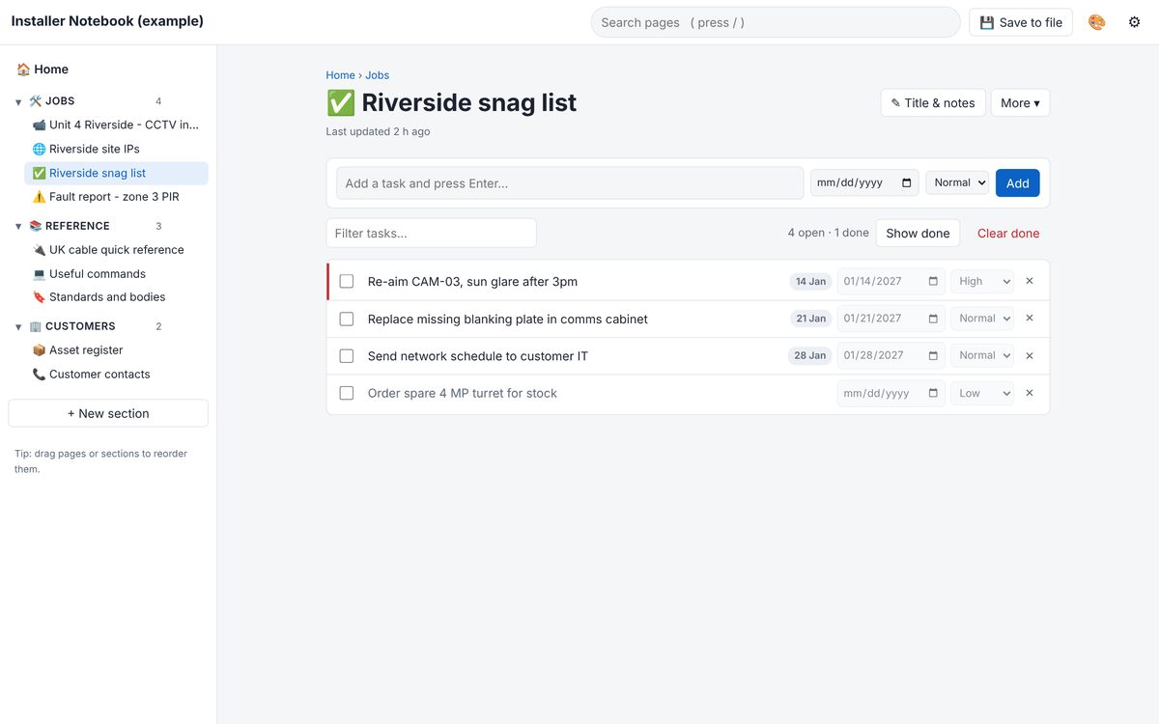The height and width of the screenshot is (724, 1159).
Task: Change priority of Send network schedule task
Action: 982,355
